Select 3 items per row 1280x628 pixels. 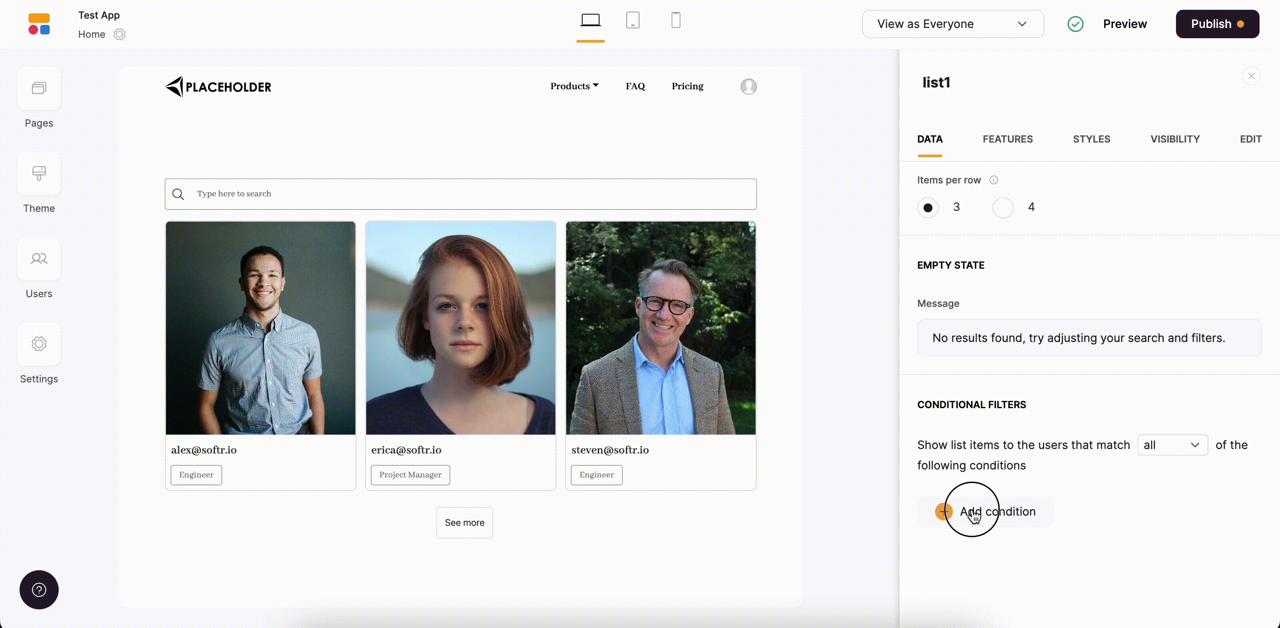pyautogui.click(x=927, y=207)
